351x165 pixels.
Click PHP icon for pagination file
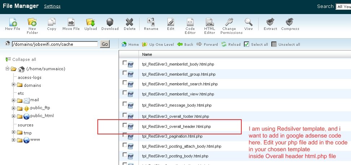131,137
